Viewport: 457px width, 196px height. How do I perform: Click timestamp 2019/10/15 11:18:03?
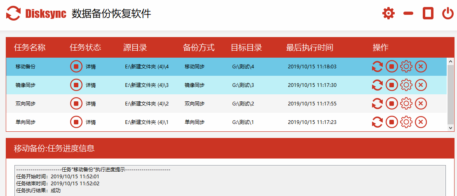(312, 67)
